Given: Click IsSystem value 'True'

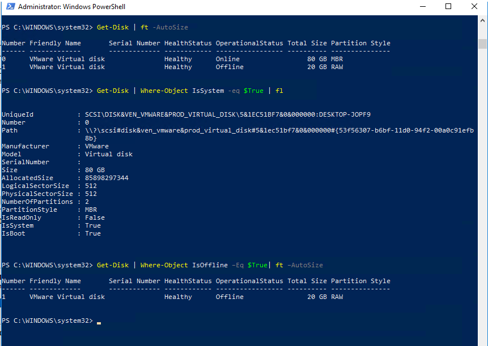Looking at the screenshot, I should point(93,226).
